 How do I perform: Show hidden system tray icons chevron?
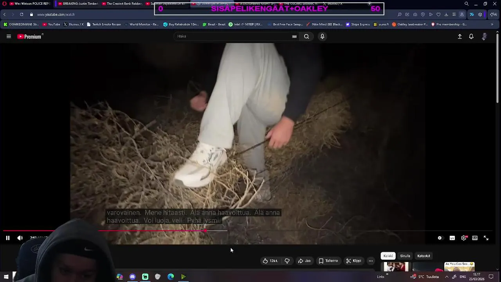(x=447, y=277)
